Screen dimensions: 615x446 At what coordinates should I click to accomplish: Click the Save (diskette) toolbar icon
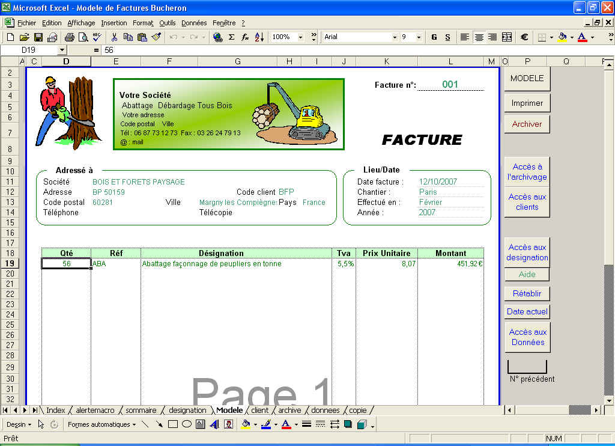38,37
